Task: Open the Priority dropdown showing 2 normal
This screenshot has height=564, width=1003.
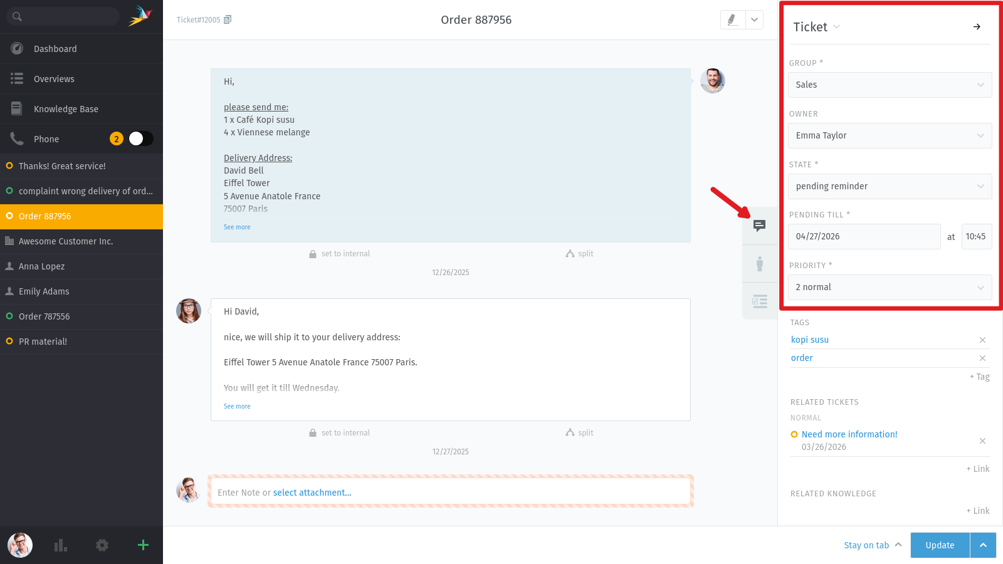Action: tap(890, 287)
